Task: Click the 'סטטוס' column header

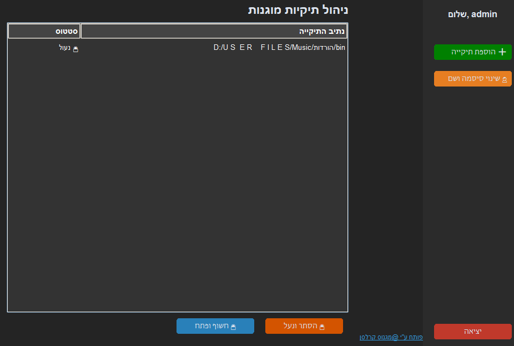Action: [x=44, y=31]
